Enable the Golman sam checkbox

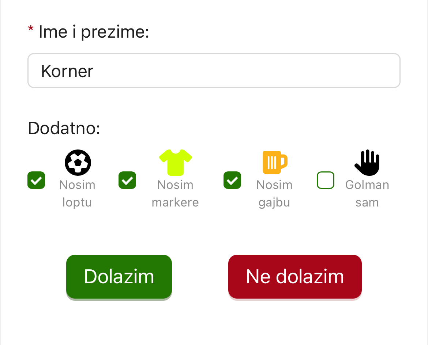coord(326,180)
